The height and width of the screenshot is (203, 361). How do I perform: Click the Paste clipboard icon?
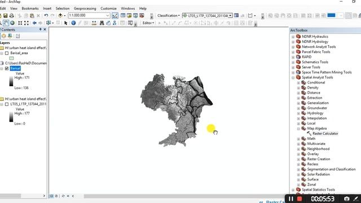pos(32,16)
